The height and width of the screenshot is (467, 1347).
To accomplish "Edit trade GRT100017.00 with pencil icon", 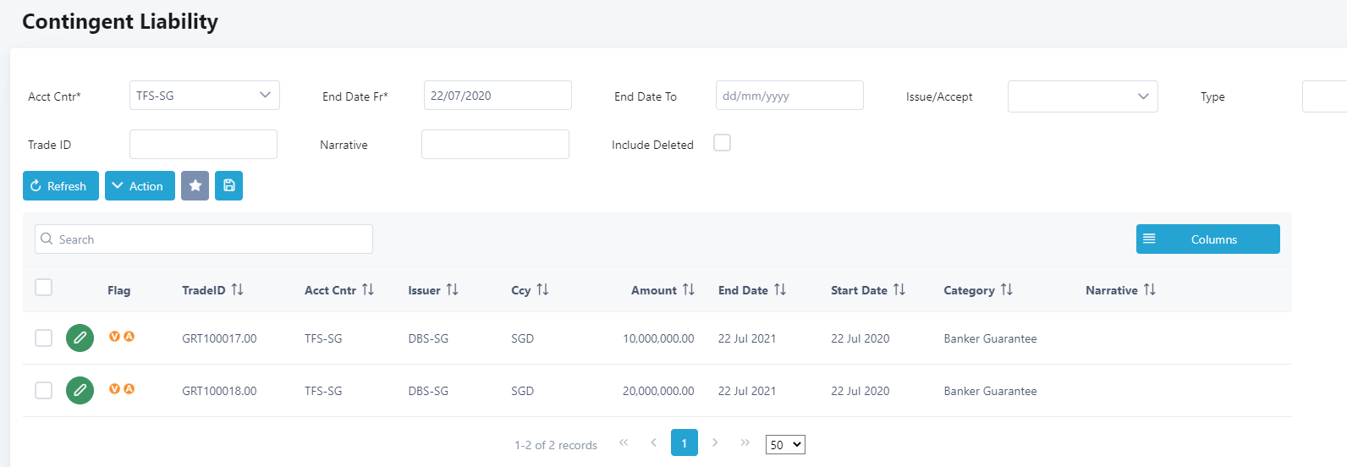I will 80,338.
